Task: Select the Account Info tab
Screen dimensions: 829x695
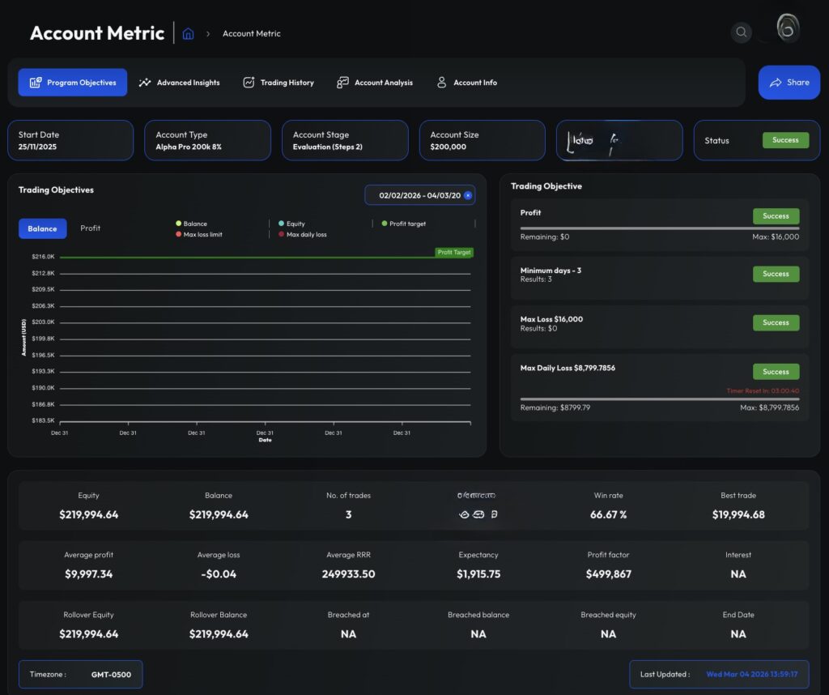Action: (x=469, y=82)
